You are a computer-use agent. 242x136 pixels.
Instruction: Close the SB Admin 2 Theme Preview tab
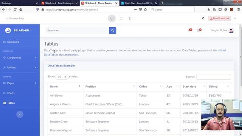[116, 3]
